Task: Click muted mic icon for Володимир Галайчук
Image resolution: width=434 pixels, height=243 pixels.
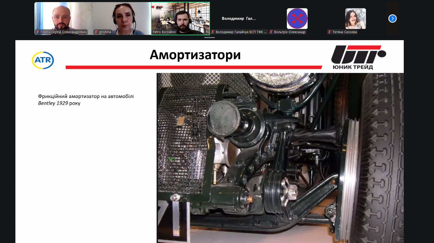Action: [x=213, y=32]
